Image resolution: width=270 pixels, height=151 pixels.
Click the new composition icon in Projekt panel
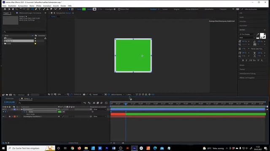click(x=11, y=95)
